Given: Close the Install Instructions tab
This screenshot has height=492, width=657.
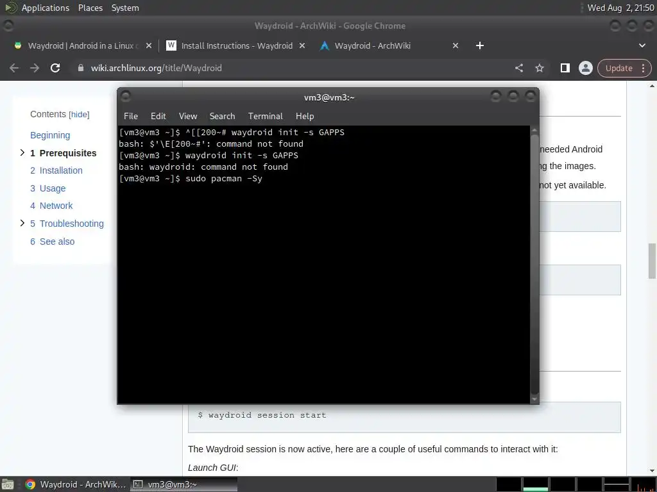Looking at the screenshot, I should (x=302, y=45).
